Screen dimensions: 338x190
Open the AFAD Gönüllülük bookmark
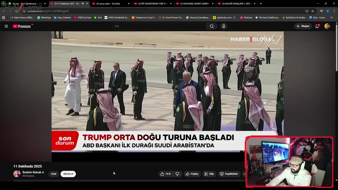[117, 18]
